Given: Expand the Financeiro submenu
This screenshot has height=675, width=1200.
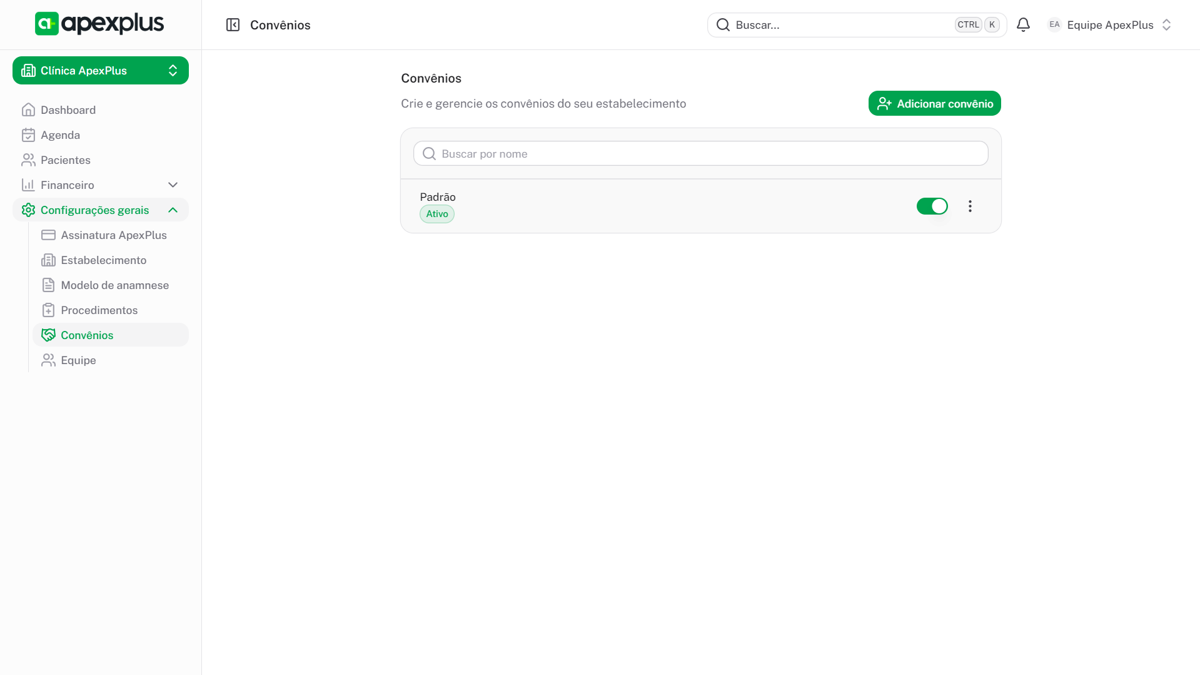Looking at the screenshot, I should click(173, 185).
